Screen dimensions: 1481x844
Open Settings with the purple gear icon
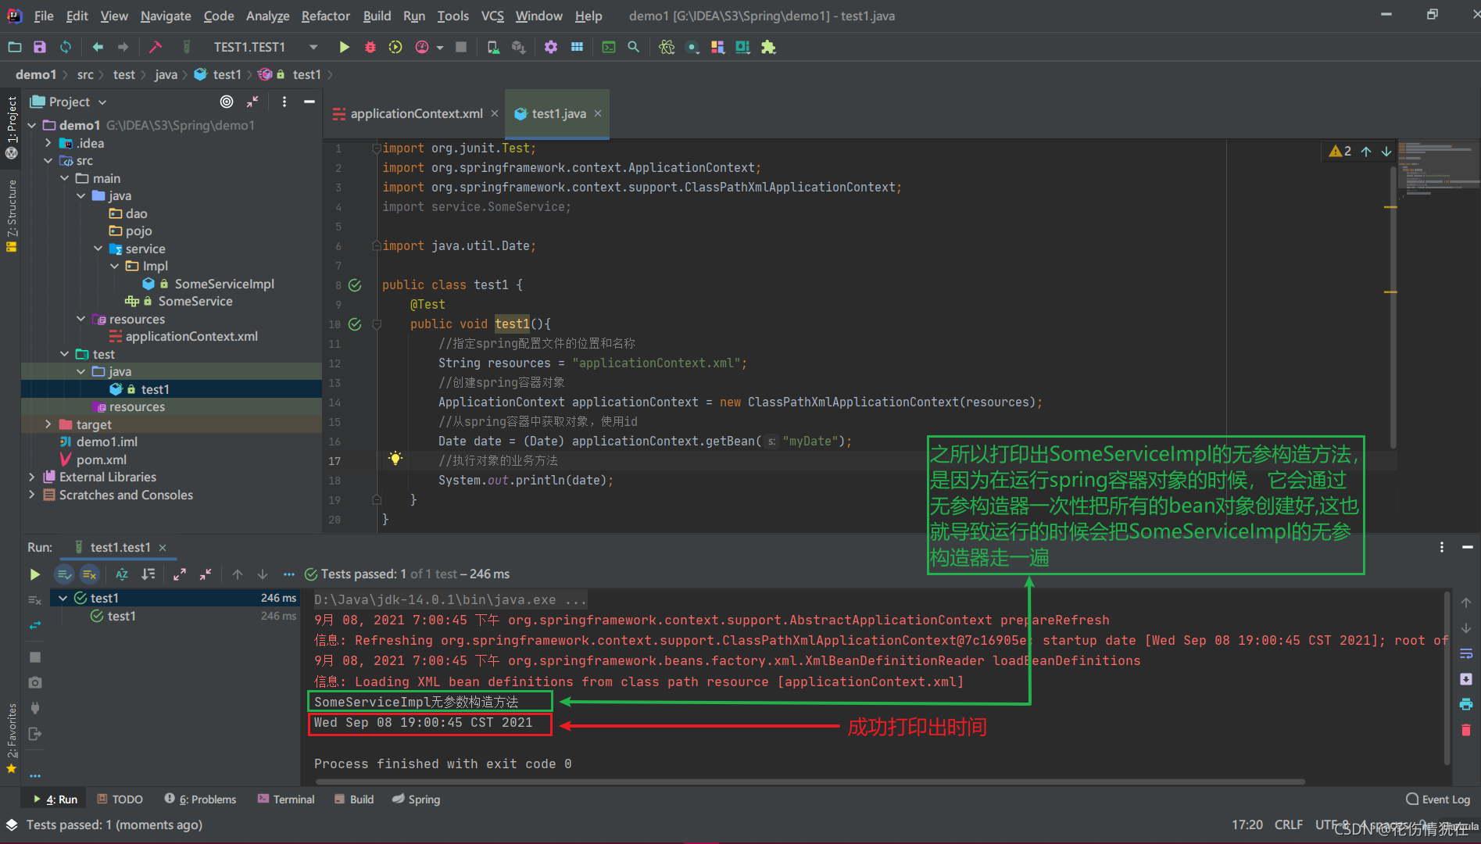coord(551,47)
